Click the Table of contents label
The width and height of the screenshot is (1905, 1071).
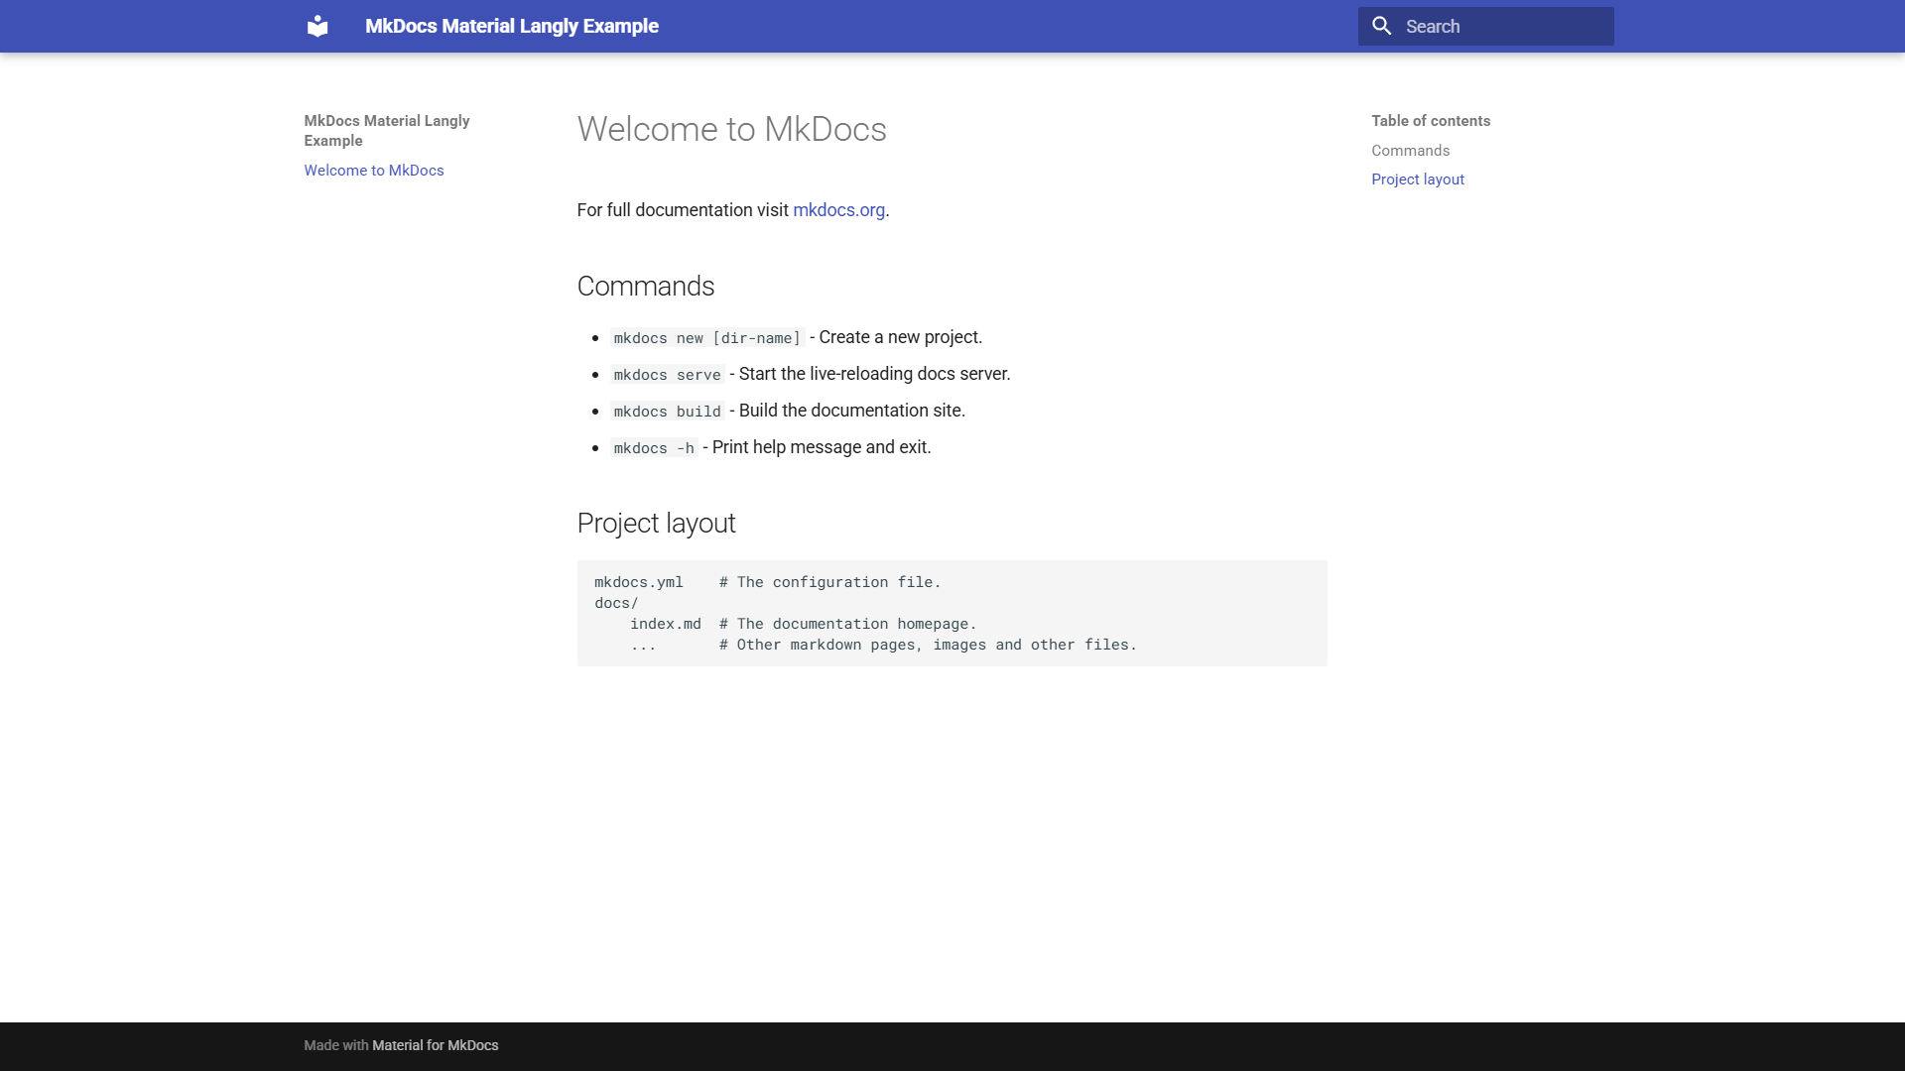1431,121
